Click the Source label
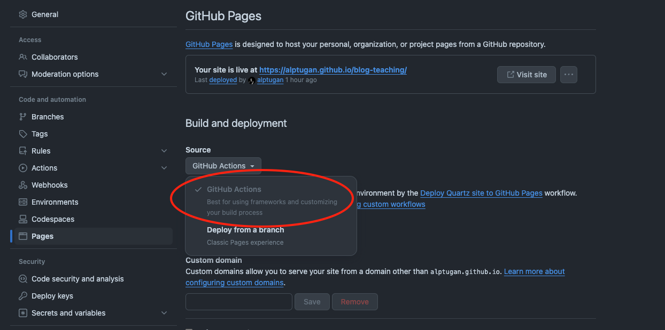The height and width of the screenshot is (330, 665). tap(198, 150)
